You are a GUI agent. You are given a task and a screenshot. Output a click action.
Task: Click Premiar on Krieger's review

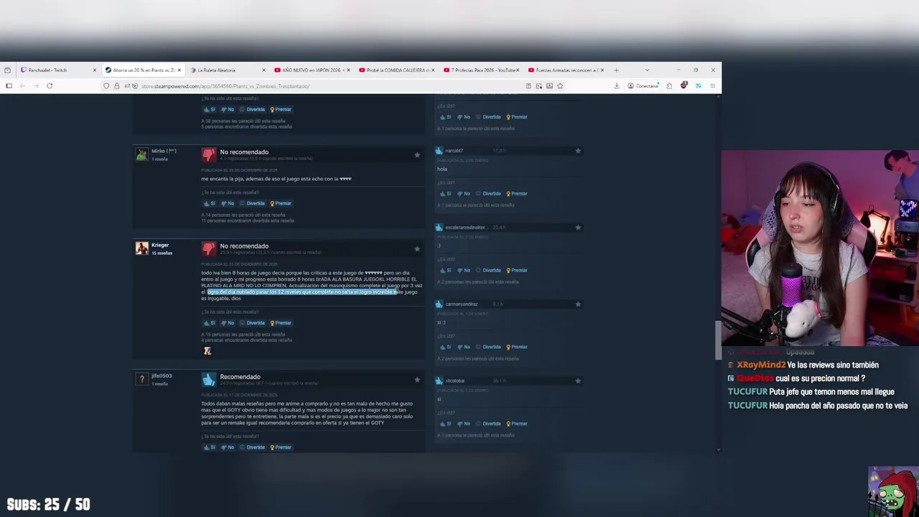point(281,323)
